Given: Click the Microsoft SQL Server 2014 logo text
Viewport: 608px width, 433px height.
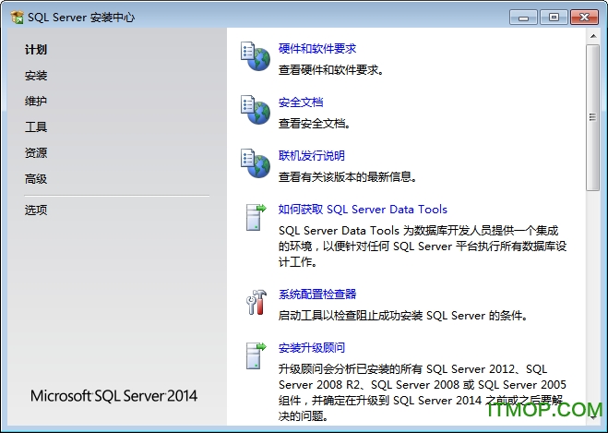Looking at the screenshot, I should click(x=114, y=396).
